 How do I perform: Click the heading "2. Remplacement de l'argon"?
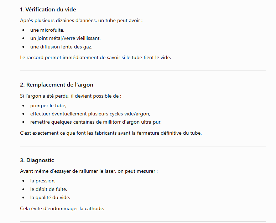point(57,85)
